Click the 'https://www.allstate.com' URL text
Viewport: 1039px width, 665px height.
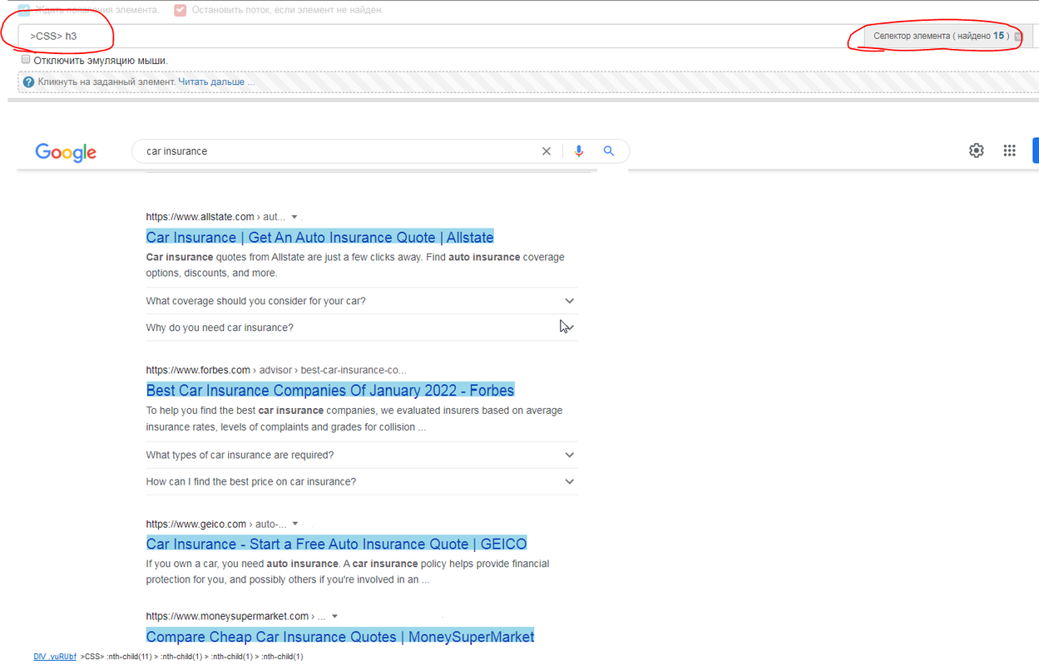(200, 217)
